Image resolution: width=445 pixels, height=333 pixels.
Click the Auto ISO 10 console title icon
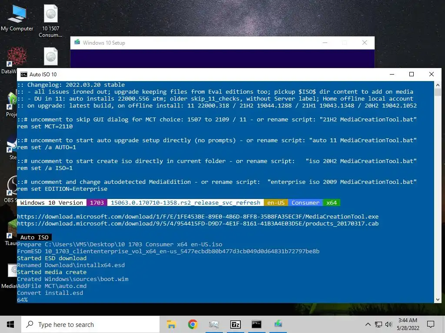point(24,75)
